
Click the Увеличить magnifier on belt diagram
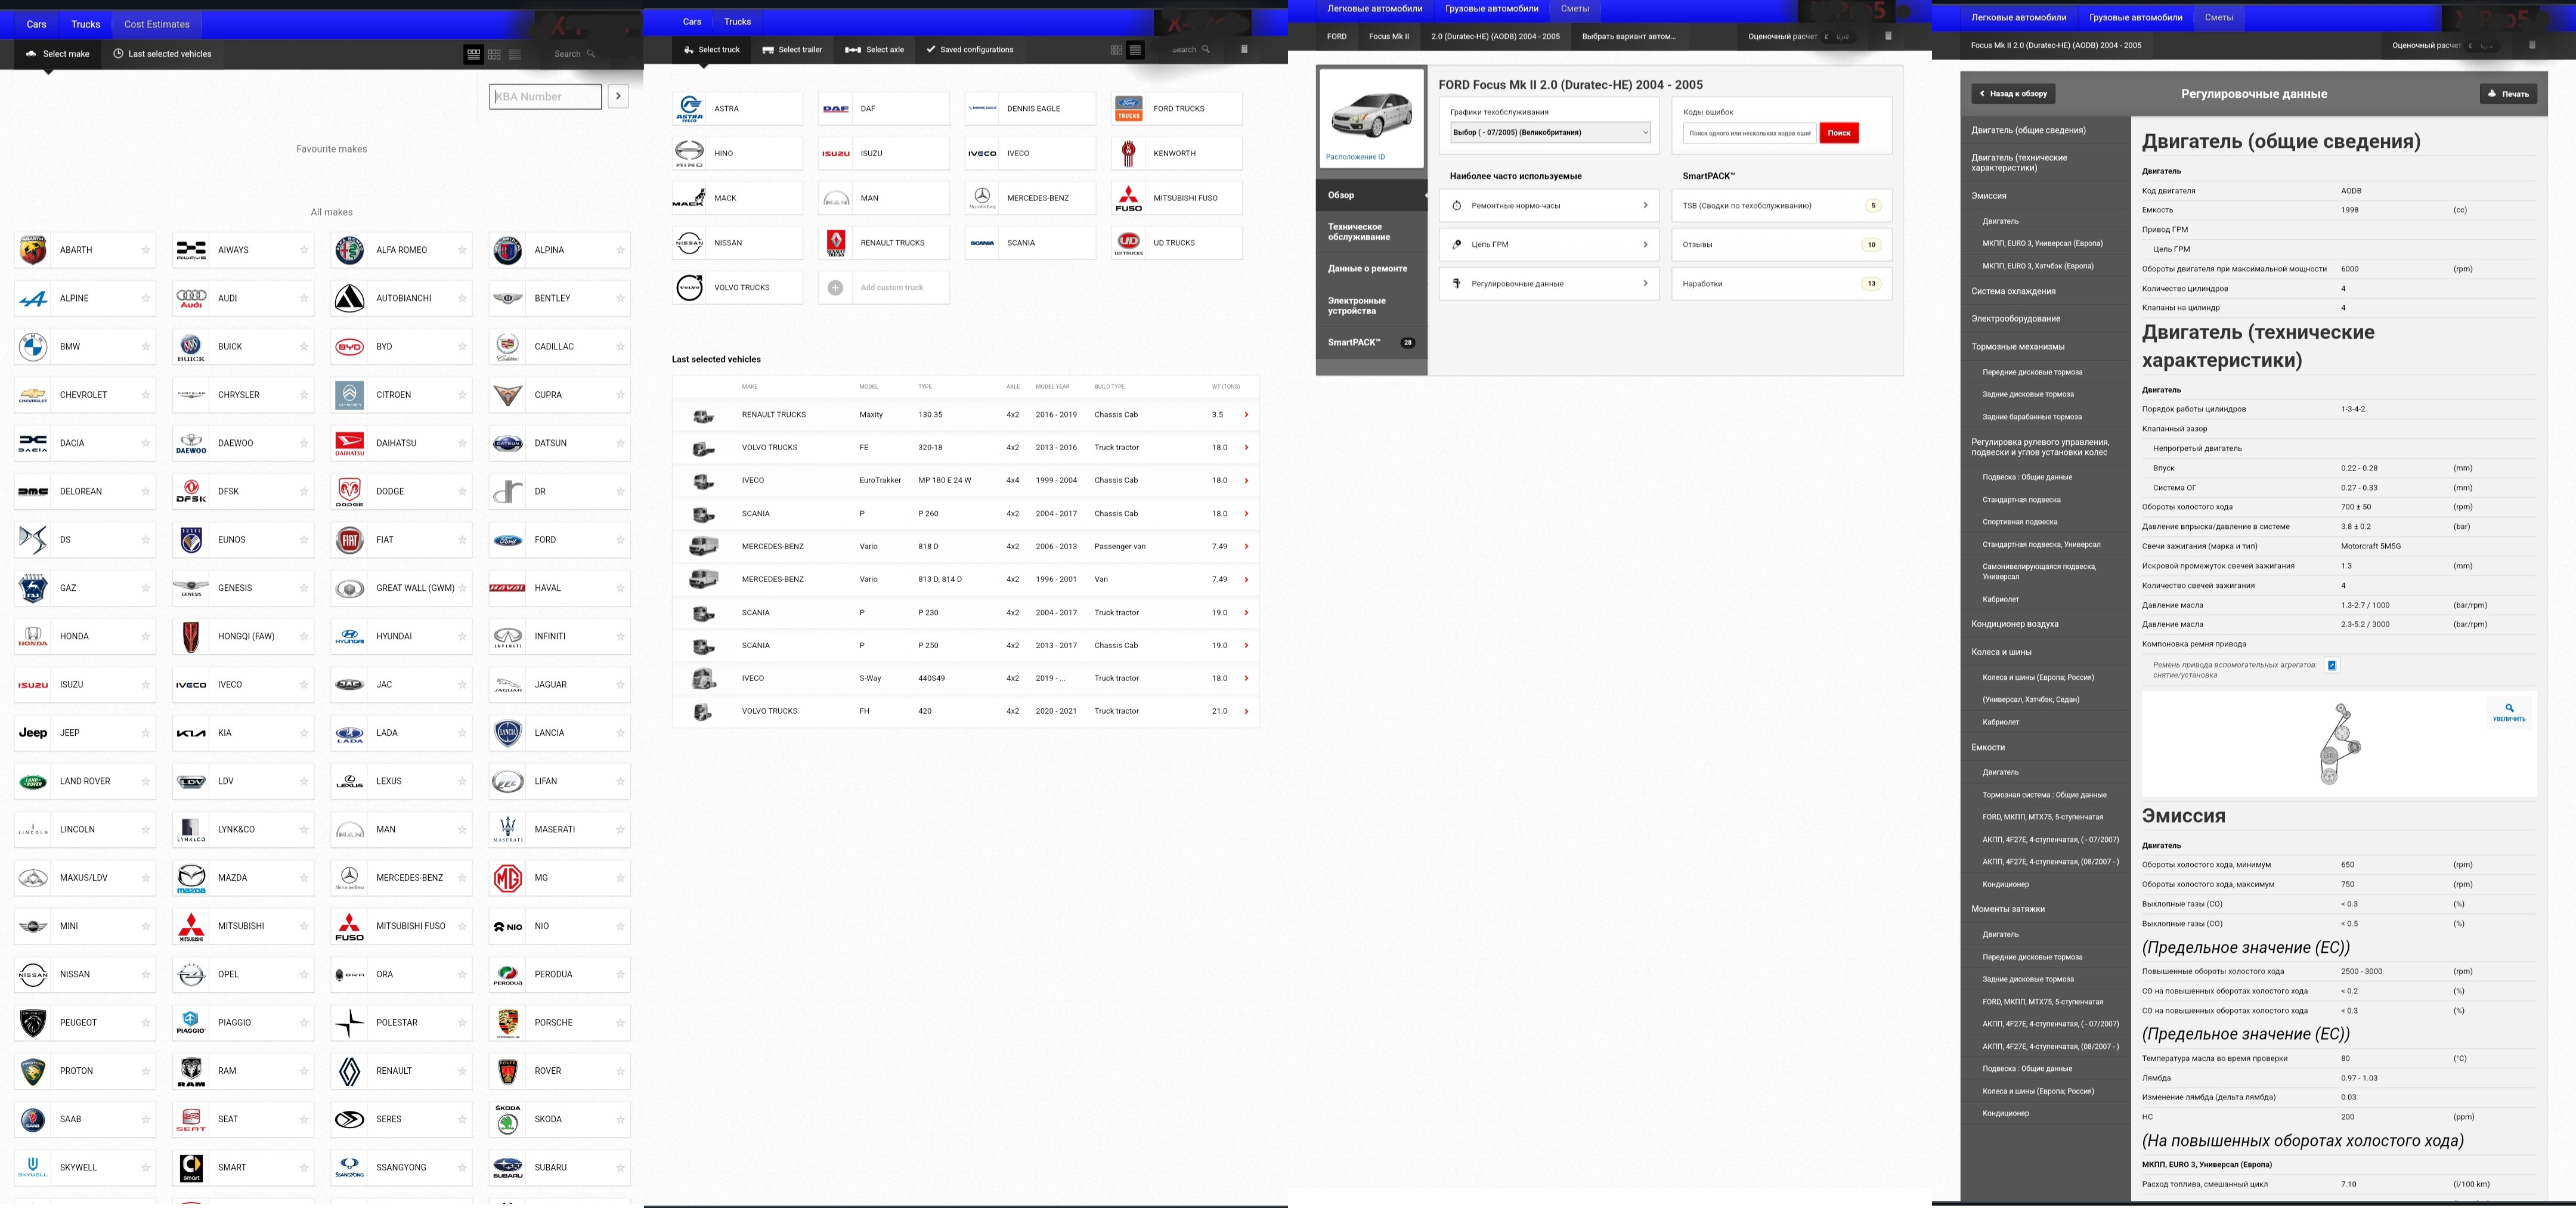(2509, 712)
